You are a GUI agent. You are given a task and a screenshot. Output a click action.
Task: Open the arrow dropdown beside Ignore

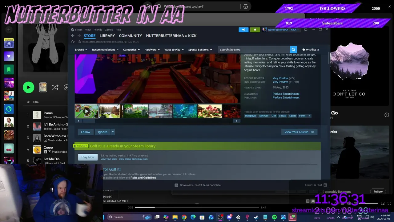click(113, 132)
